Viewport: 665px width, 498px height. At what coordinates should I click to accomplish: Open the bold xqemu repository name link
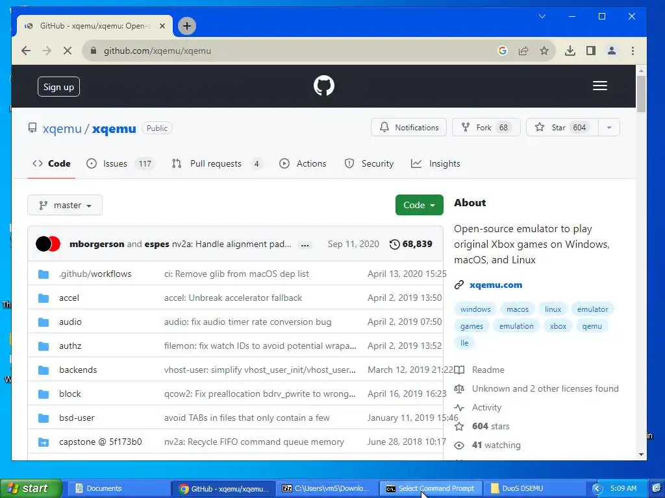[114, 128]
